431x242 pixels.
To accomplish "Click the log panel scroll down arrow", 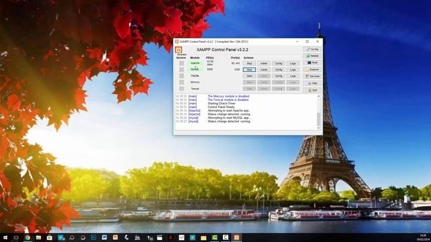I will [x=319, y=128].
